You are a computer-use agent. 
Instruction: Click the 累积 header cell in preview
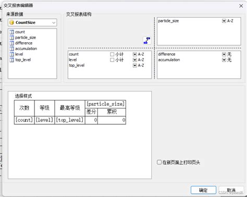click(112, 112)
